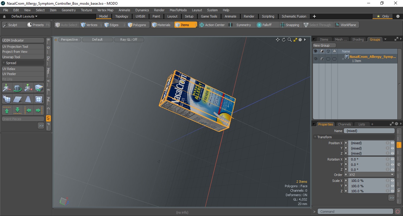This screenshot has width=403, height=216.
Task: Click the viewport zoom magnifier icon
Action: 290,40
